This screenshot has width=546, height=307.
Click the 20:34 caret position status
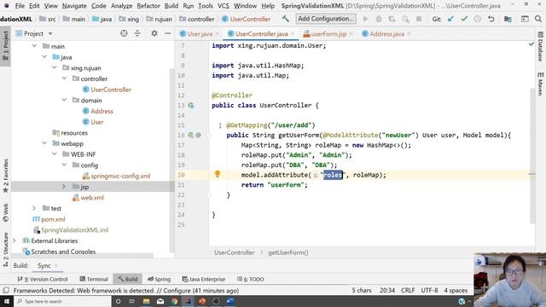click(387, 290)
